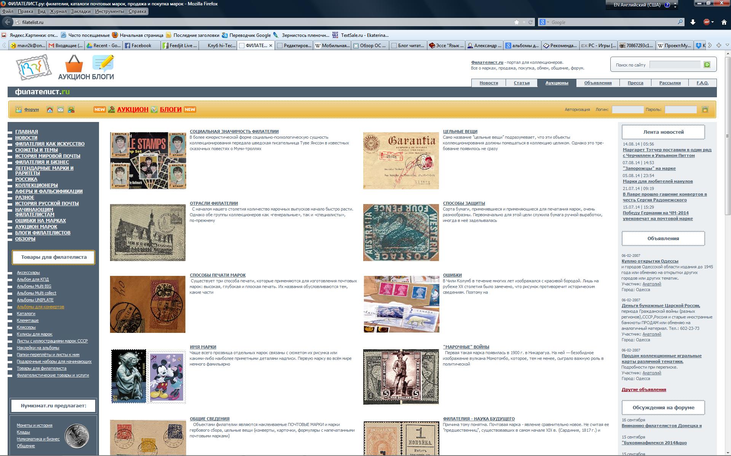Open the Закладки menu
The height and width of the screenshot is (456, 731).
81,11
